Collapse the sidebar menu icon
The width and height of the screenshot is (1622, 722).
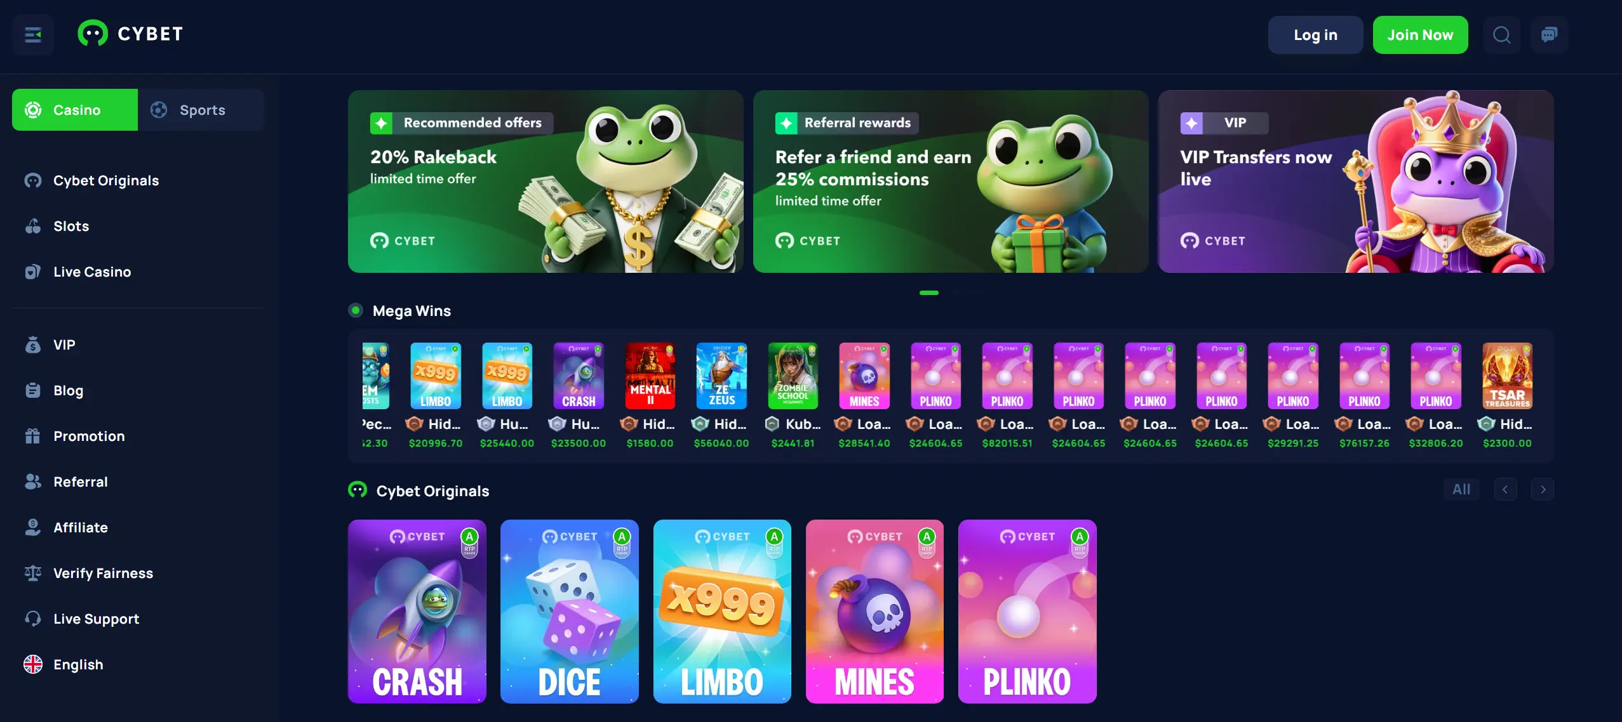point(33,35)
